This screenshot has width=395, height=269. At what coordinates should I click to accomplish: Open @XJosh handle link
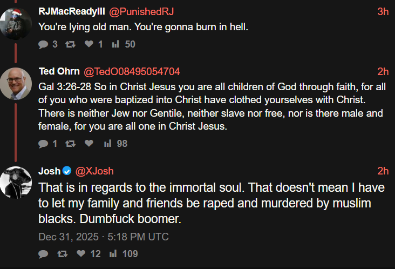94,171
